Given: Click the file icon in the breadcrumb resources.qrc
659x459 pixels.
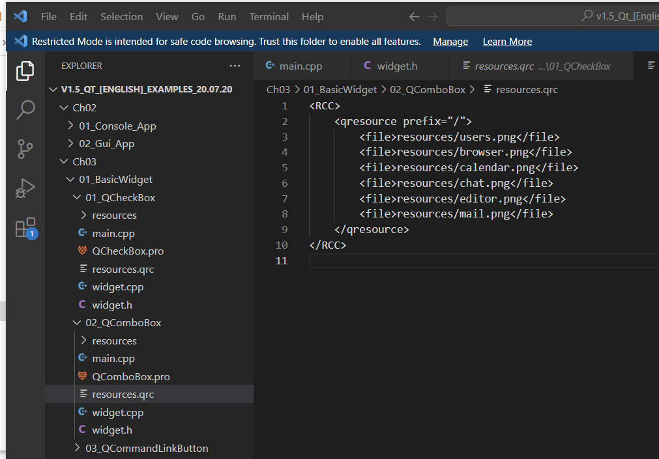Looking at the screenshot, I should coord(488,89).
